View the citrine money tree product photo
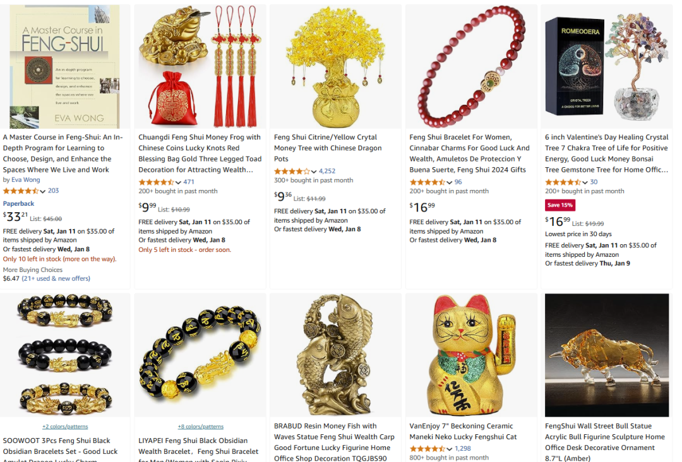Image resolution: width=682 pixels, height=462 pixels. 335,66
